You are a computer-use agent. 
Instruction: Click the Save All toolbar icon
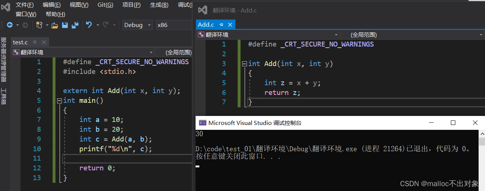(75, 25)
